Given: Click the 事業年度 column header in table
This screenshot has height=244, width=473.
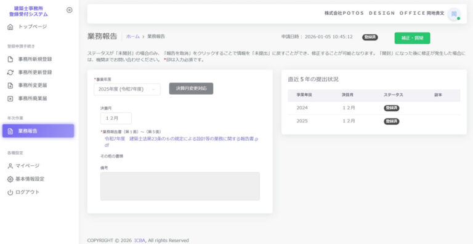Looking at the screenshot, I should click(x=304, y=95).
